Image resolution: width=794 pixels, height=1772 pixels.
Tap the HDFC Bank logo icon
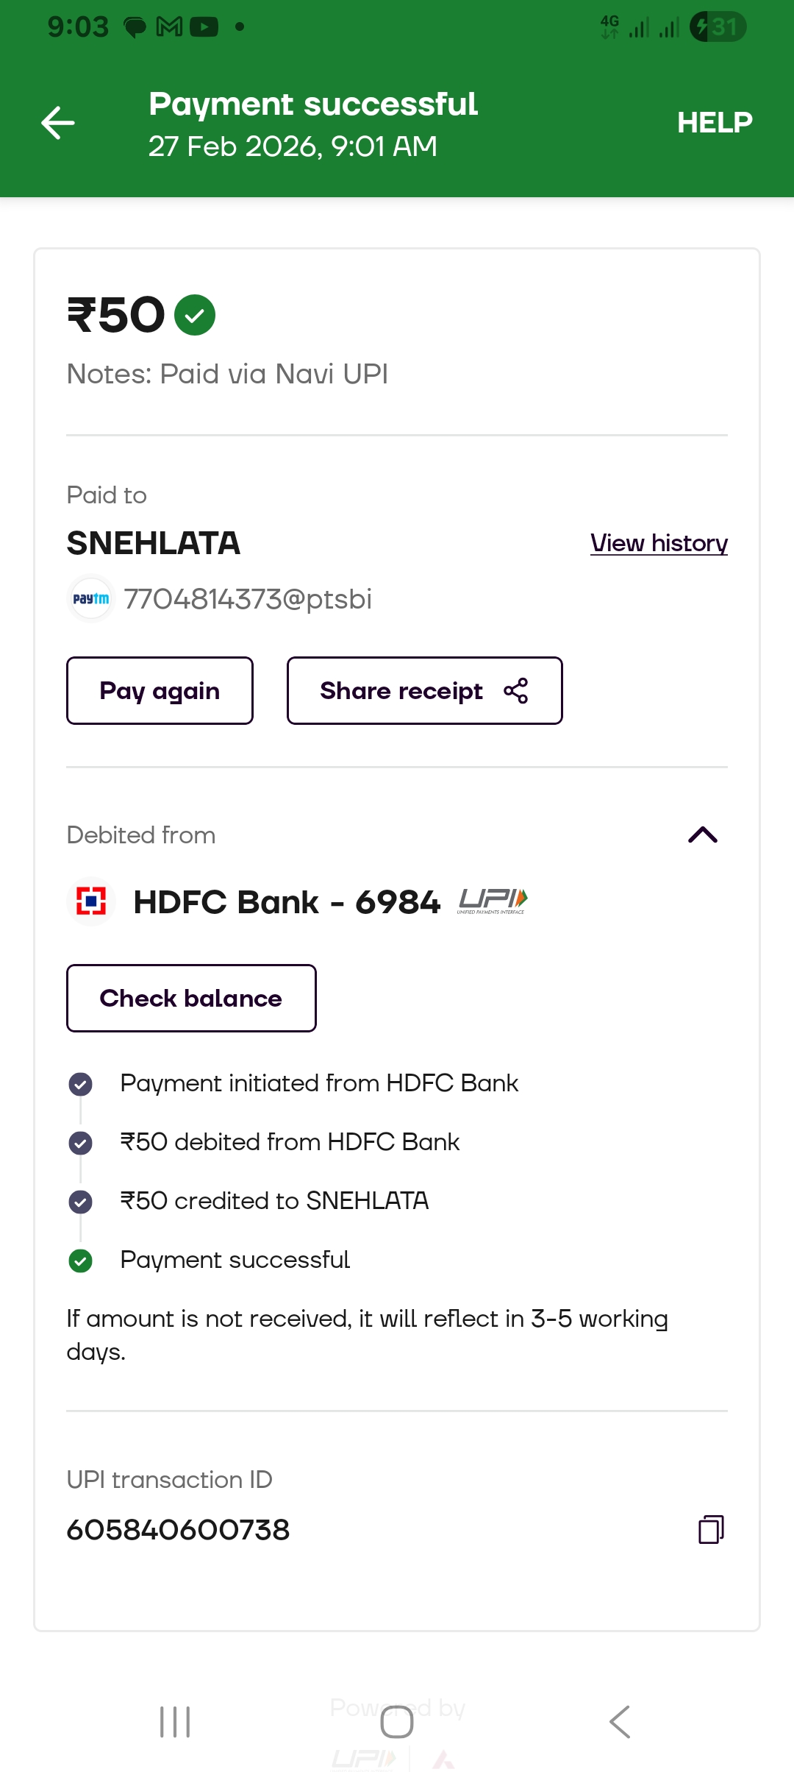(x=91, y=901)
